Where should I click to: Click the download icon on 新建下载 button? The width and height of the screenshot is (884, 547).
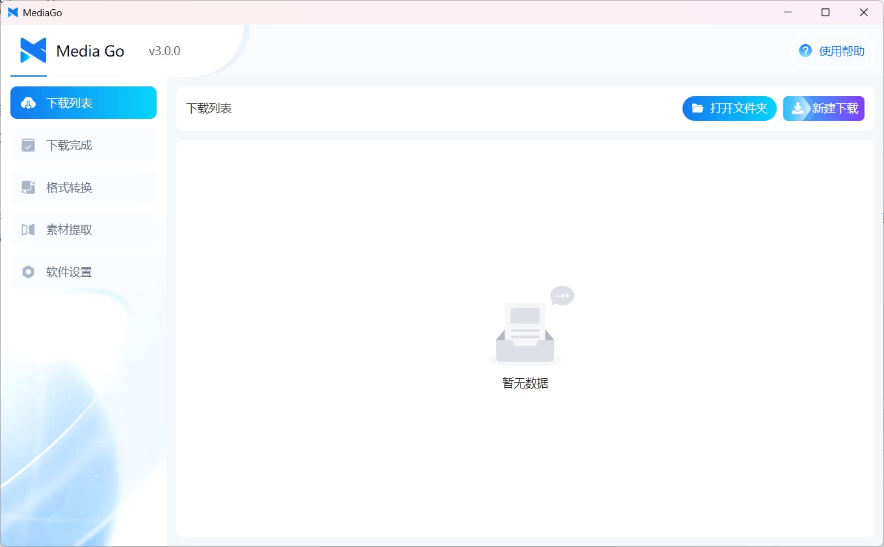(x=796, y=108)
